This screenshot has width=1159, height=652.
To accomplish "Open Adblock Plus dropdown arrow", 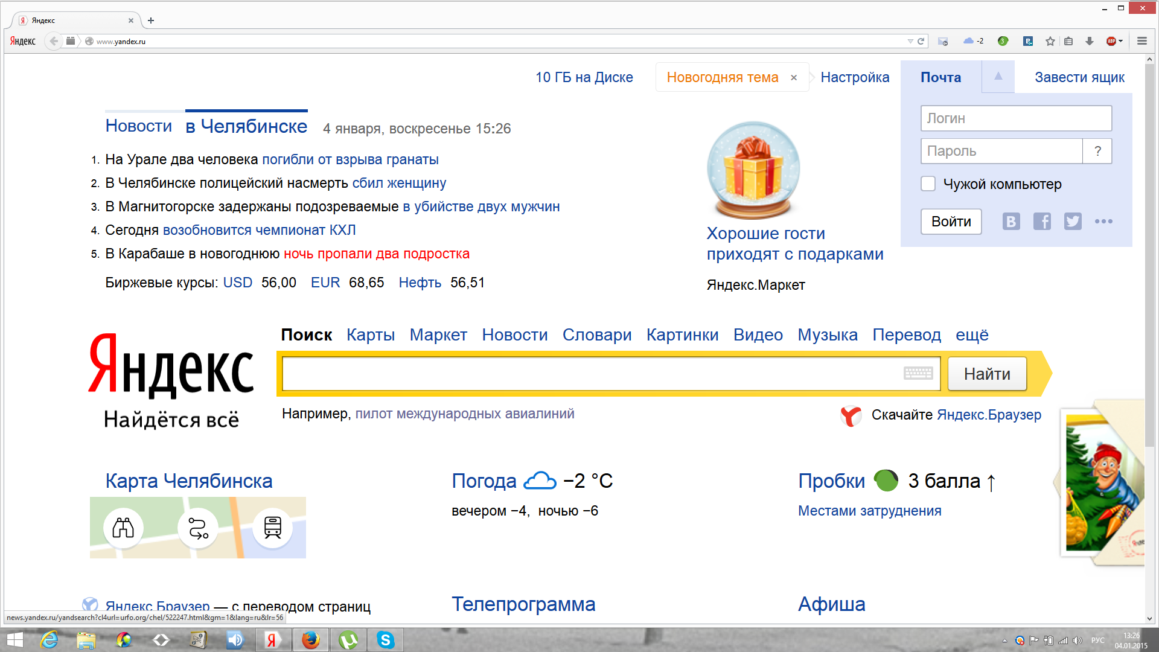I will click(1121, 41).
